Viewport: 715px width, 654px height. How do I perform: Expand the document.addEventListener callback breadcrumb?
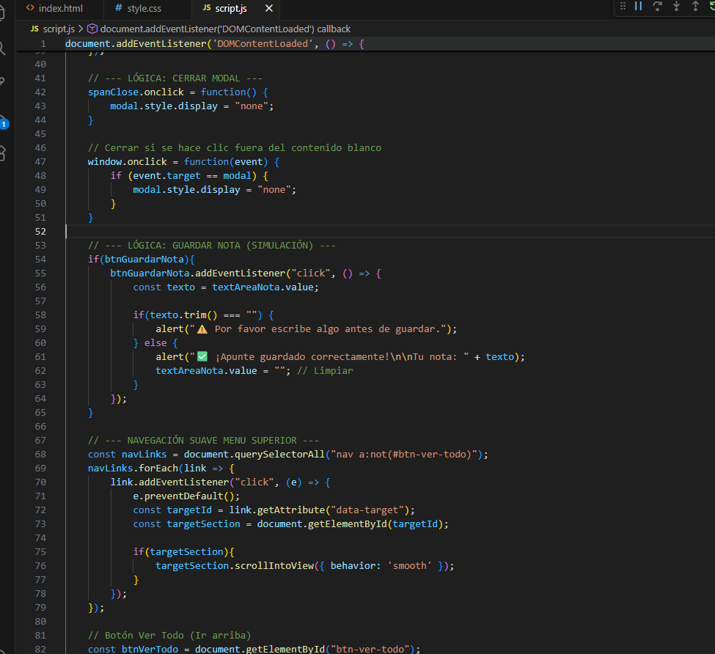[225, 29]
